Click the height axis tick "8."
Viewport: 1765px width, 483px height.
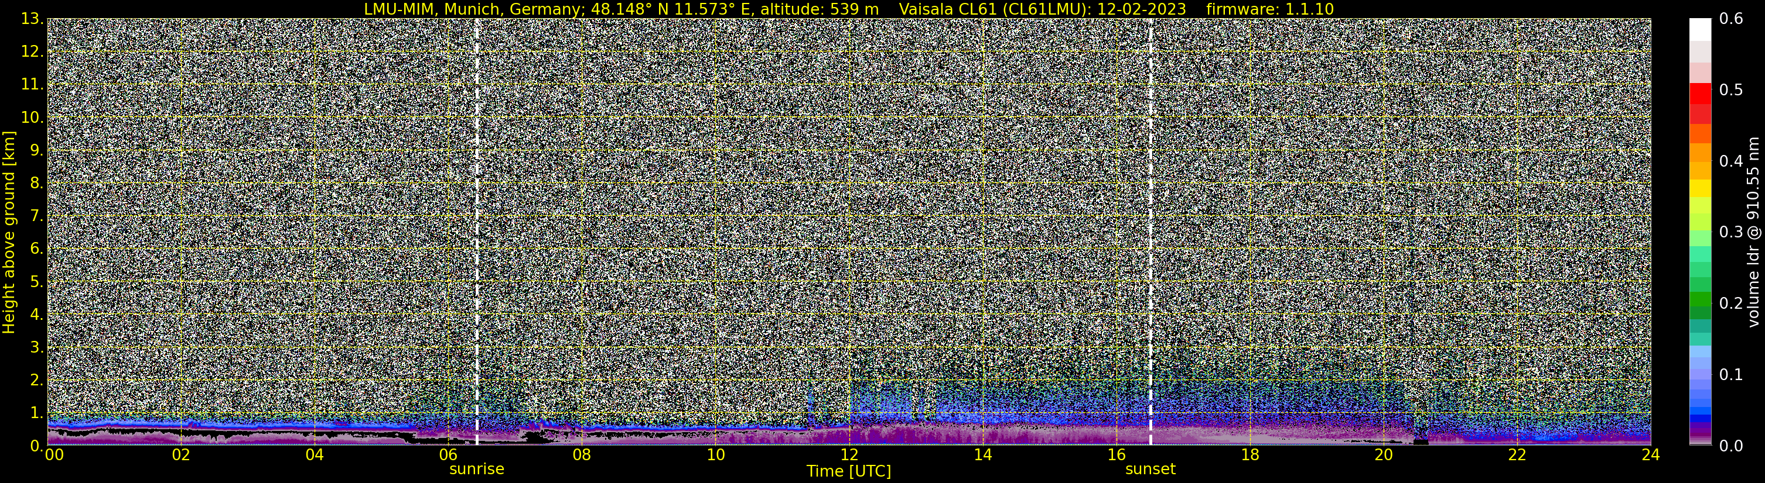pyautogui.click(x=36, y=184)
